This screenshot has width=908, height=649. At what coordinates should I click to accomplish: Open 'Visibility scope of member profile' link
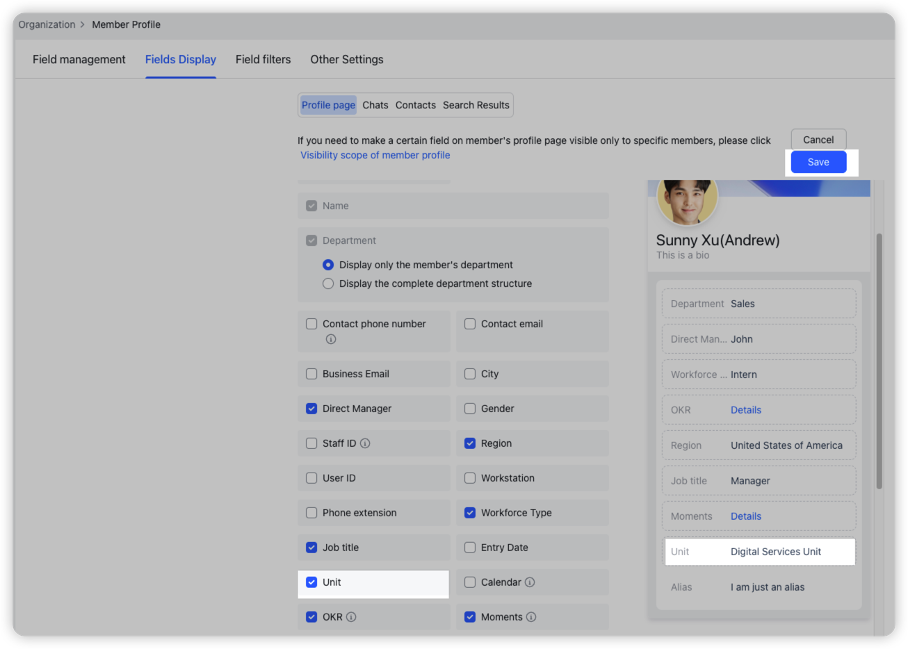point(375,155)
